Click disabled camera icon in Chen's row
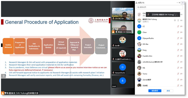 [x=181, y=32]
